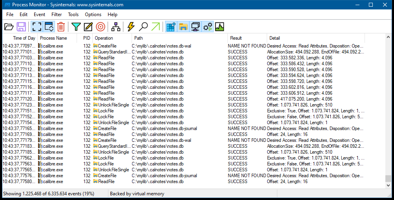Open the Tools menu

[73, 15]
